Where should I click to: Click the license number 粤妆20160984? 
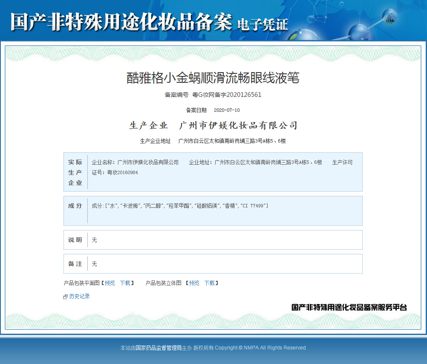click(123, 172)
